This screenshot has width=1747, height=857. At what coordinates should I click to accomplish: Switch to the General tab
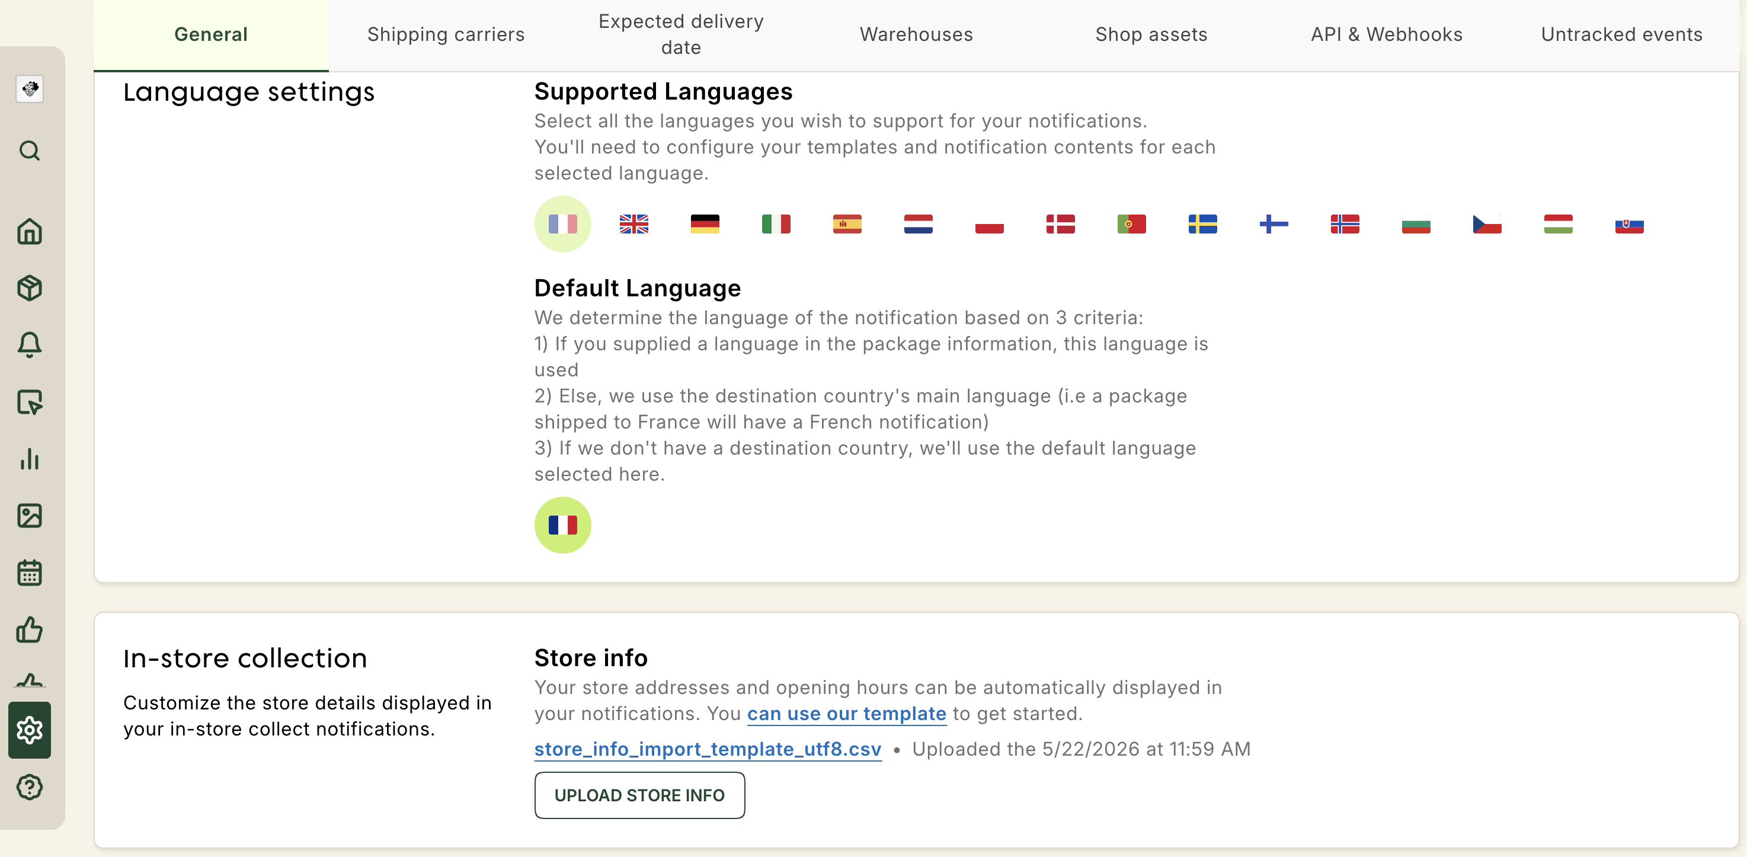tap(211, 34)
